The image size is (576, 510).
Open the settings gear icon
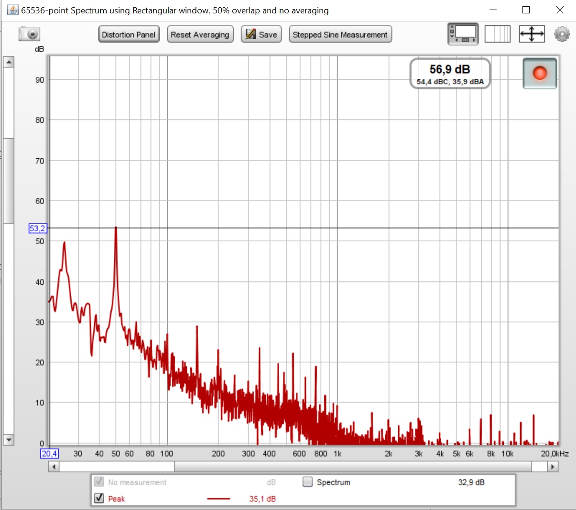click(562, 34)
